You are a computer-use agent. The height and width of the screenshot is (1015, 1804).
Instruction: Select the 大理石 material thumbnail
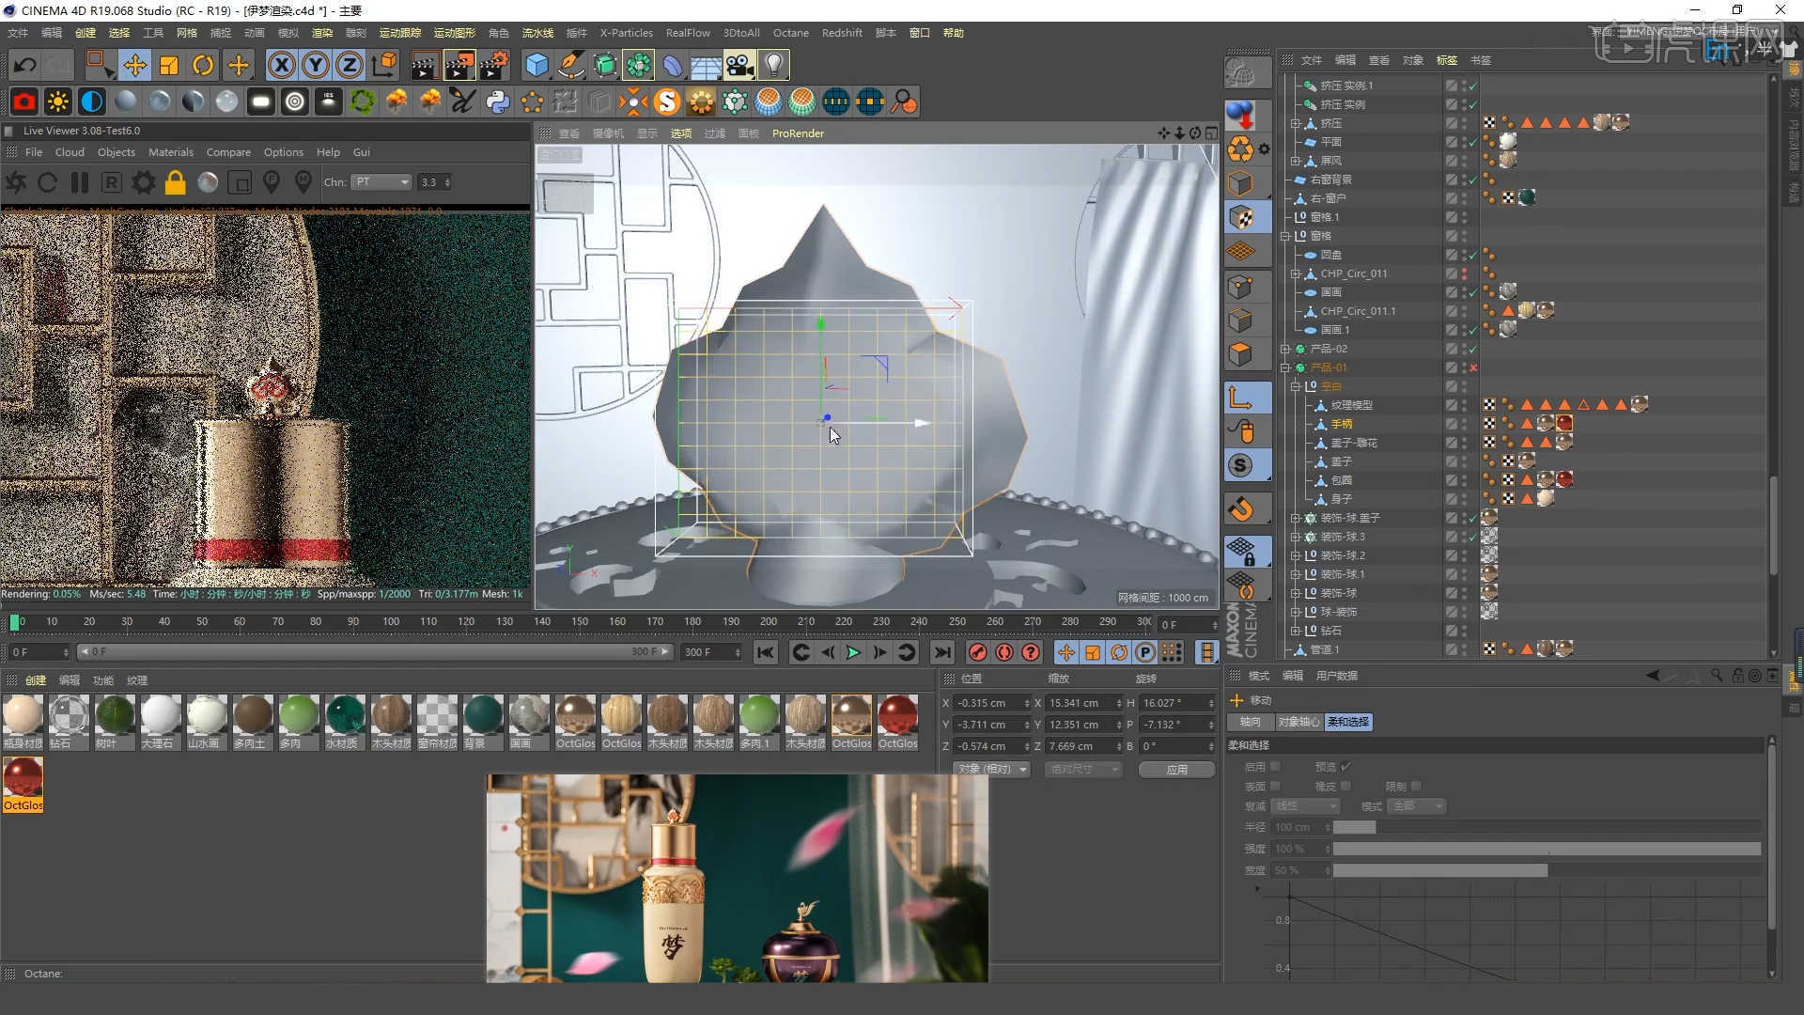[161, 716]
